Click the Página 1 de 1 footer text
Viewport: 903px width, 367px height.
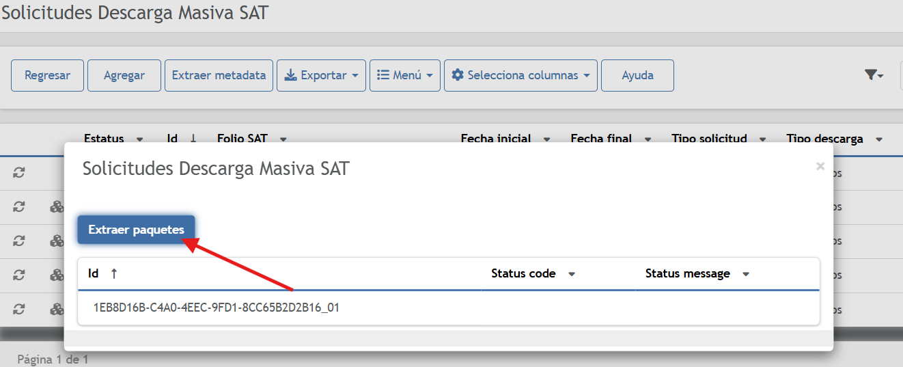point(53,359)
